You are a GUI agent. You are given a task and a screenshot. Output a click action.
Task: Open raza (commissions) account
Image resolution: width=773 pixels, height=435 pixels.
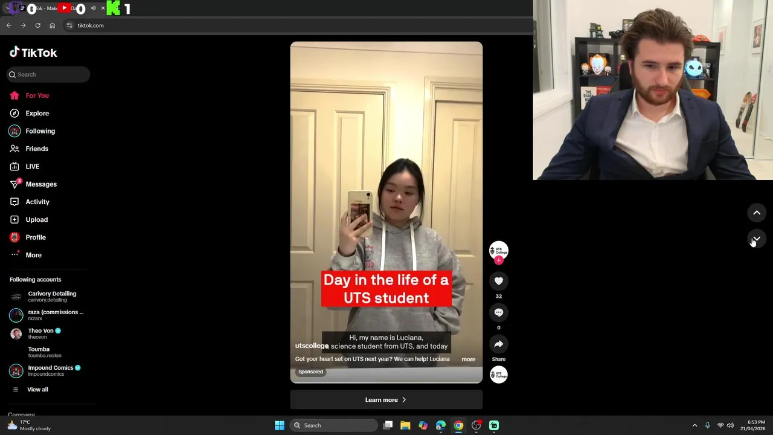tap(47, 315)
